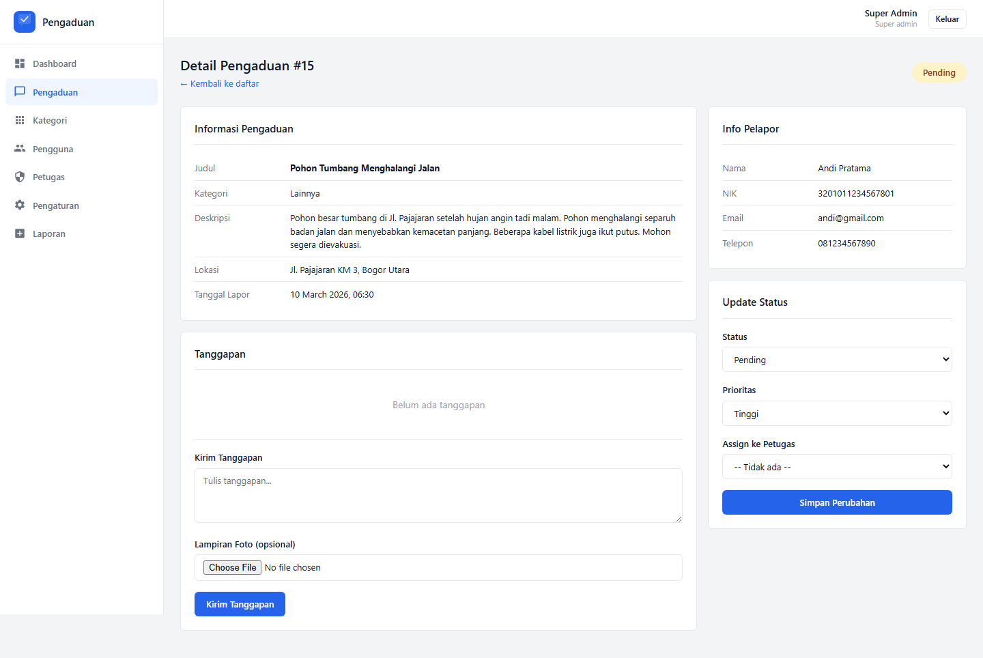Click the blue checkmark app logo
The image size is (983, 658).
click(24, 21)
